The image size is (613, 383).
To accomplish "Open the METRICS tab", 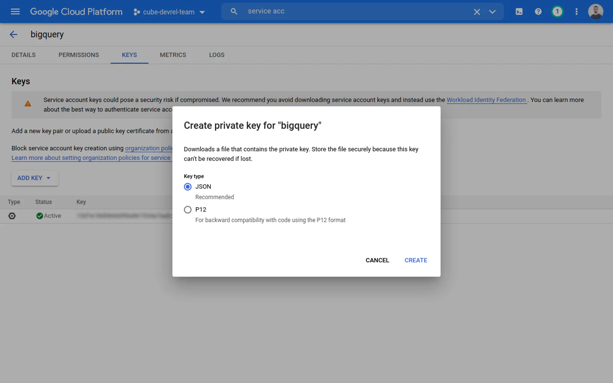I will pyautogui.click(x=173, y=55).
